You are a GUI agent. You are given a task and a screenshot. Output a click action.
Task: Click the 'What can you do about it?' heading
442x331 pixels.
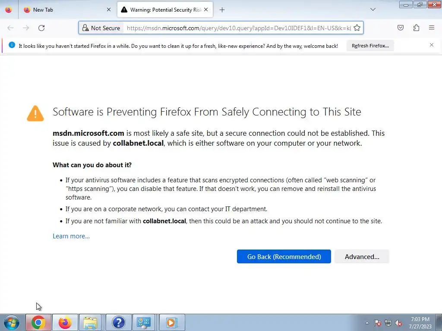click(92, 165)
